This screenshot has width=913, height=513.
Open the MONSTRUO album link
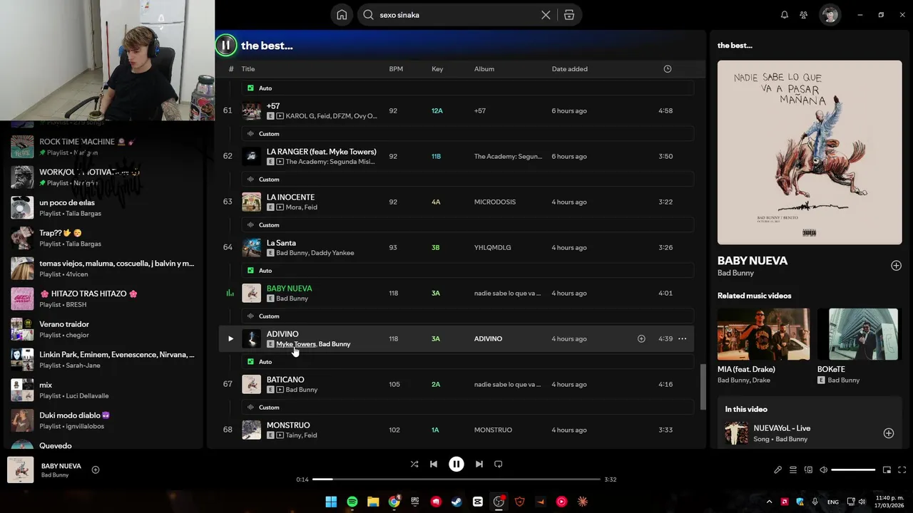494,430
